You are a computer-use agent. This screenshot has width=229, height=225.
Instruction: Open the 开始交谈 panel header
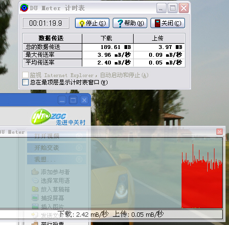coord(57,148)
